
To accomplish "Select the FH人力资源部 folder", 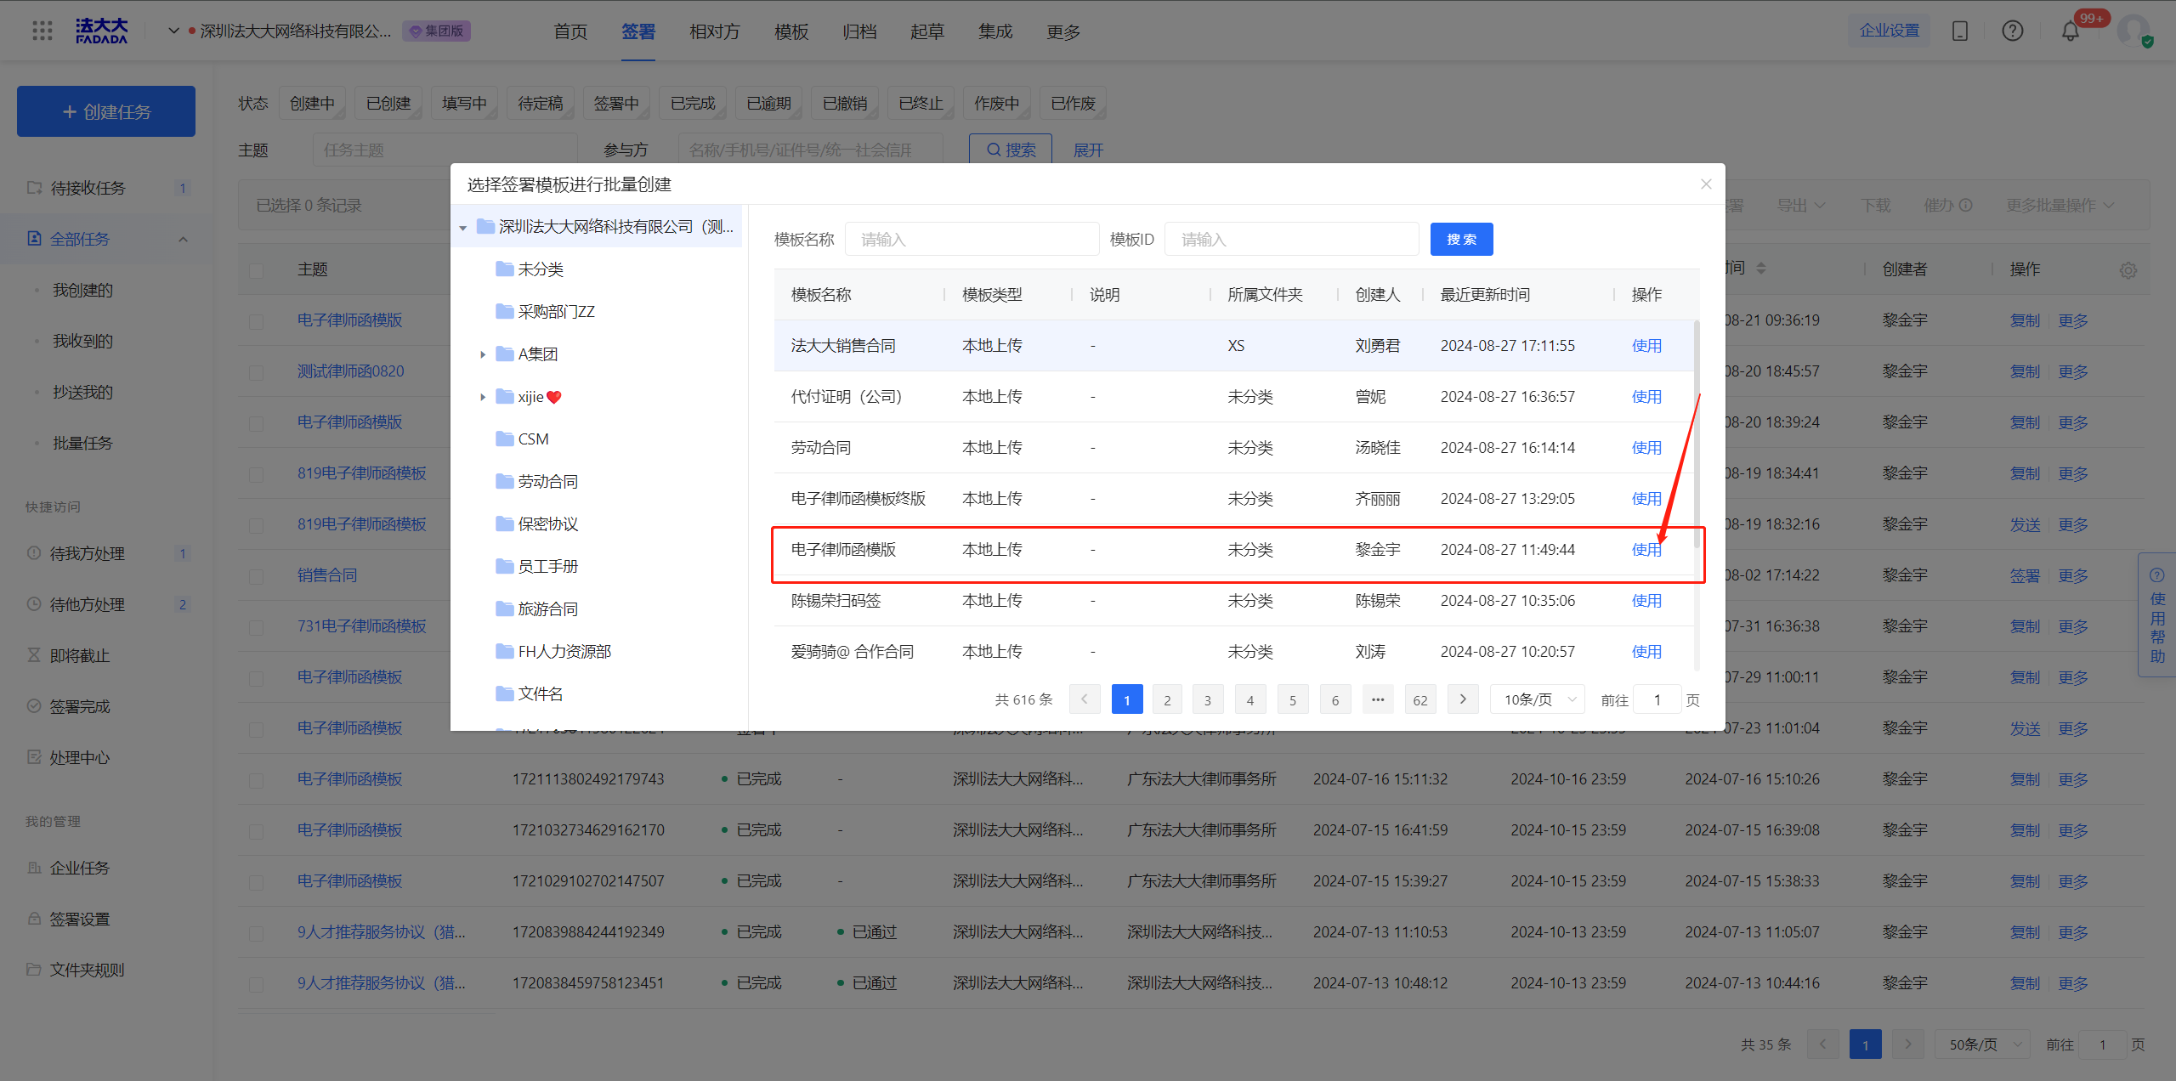I will pos(564,651).
